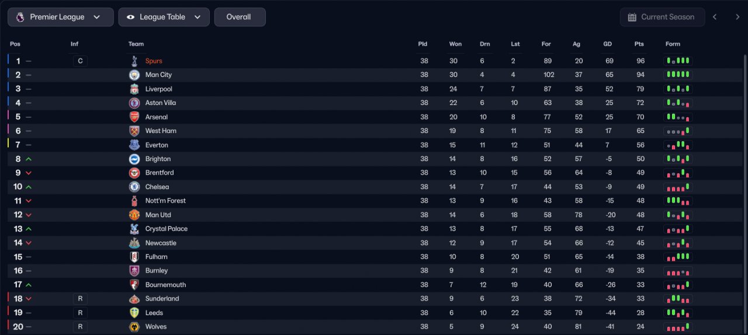Go to previous season with left arrow

pyautogui.click(x=715, y=17)
